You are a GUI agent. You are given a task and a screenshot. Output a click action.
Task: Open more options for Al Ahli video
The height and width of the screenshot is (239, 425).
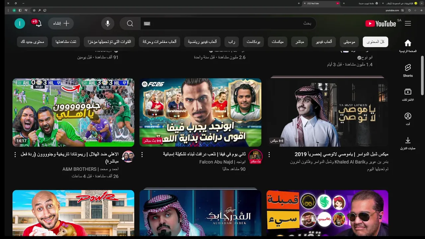[x=15, y=155]
